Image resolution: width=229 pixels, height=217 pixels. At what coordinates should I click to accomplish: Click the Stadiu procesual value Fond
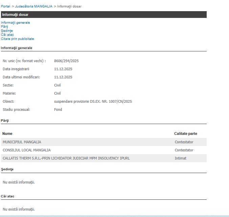pyautogui.click(x=58, y=110)
